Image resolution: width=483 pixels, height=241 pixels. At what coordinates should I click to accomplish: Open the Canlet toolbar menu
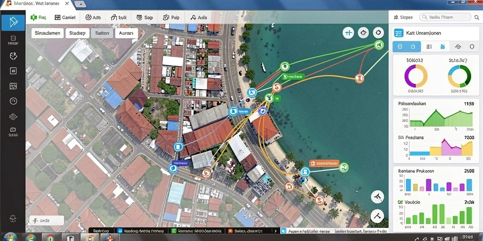65,17
